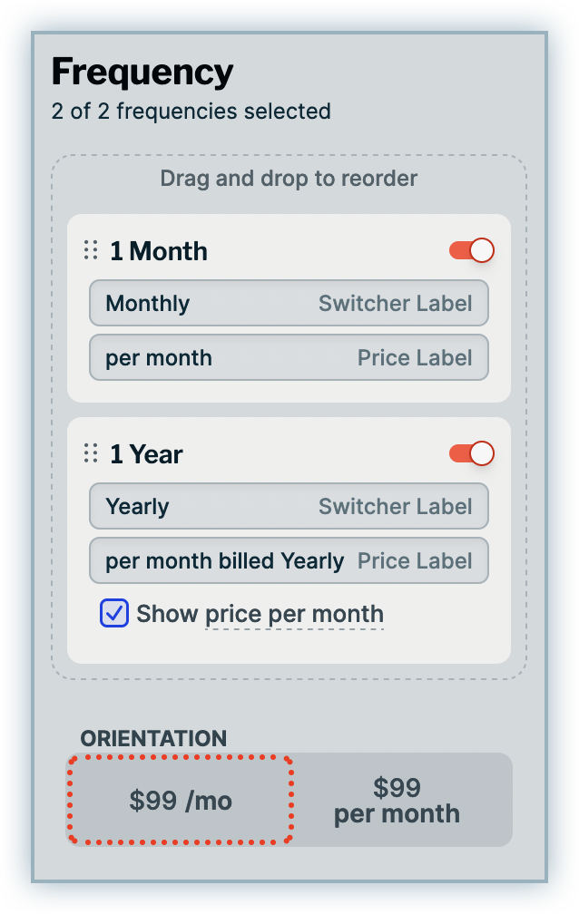Choose the stacked '$99 per month' orientation
Viewport: 579px width, 914px height.
[397, 801]
